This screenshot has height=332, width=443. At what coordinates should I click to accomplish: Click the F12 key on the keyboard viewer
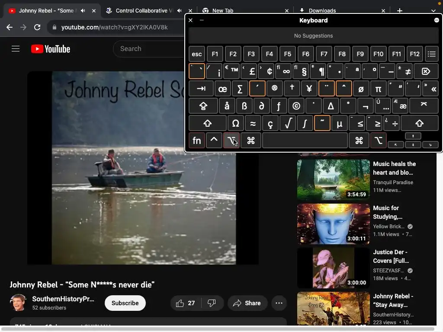[x=414, y=54]
